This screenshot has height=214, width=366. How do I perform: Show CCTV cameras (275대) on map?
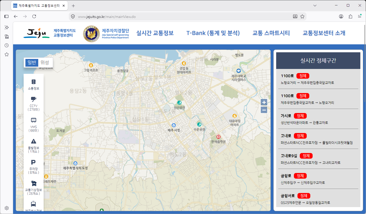pyautogui.click(x=34, y=104)
